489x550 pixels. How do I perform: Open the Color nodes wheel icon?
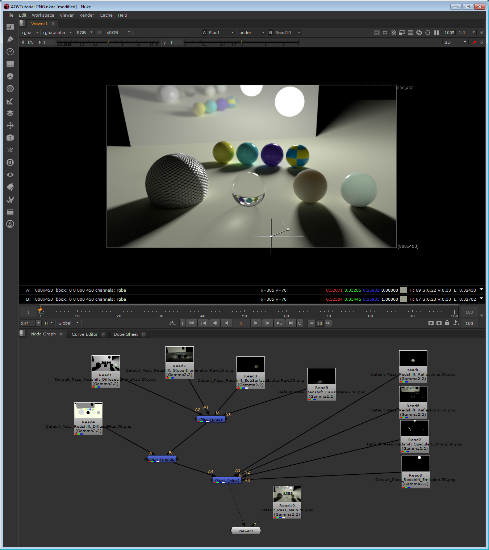click(10, 76)
